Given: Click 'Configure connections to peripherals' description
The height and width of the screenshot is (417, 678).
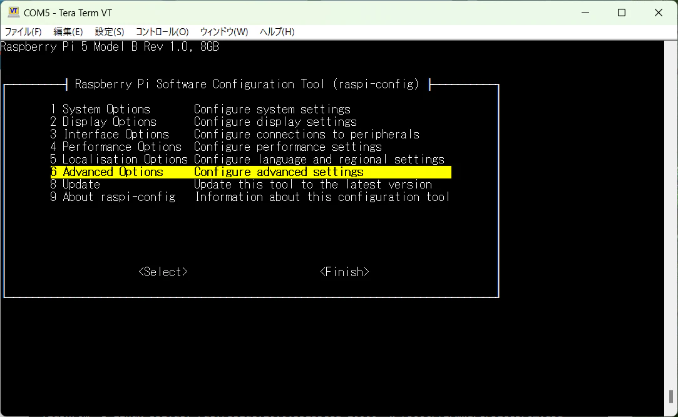Looking at the screenshot, I should click(307, 134).
